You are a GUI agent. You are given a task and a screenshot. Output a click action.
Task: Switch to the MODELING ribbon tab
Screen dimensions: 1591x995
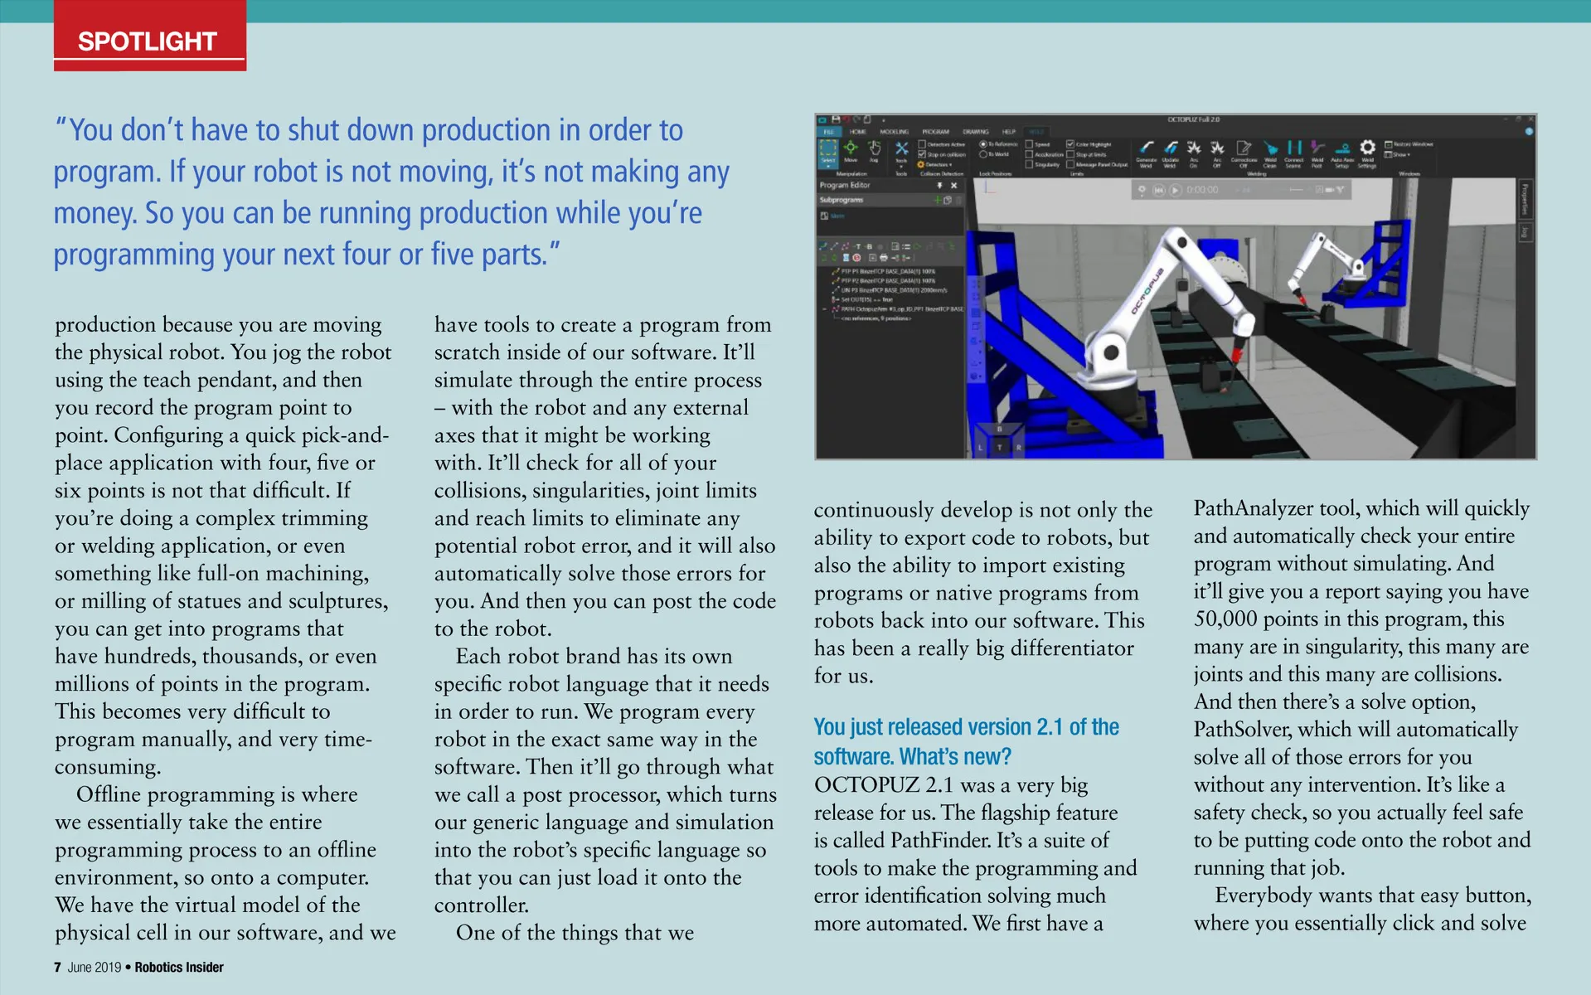(x=894, y=132)
